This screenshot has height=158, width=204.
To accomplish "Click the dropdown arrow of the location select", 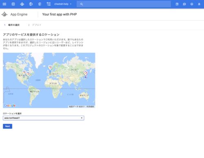I will pyautogui.click(x=82, y=118).
